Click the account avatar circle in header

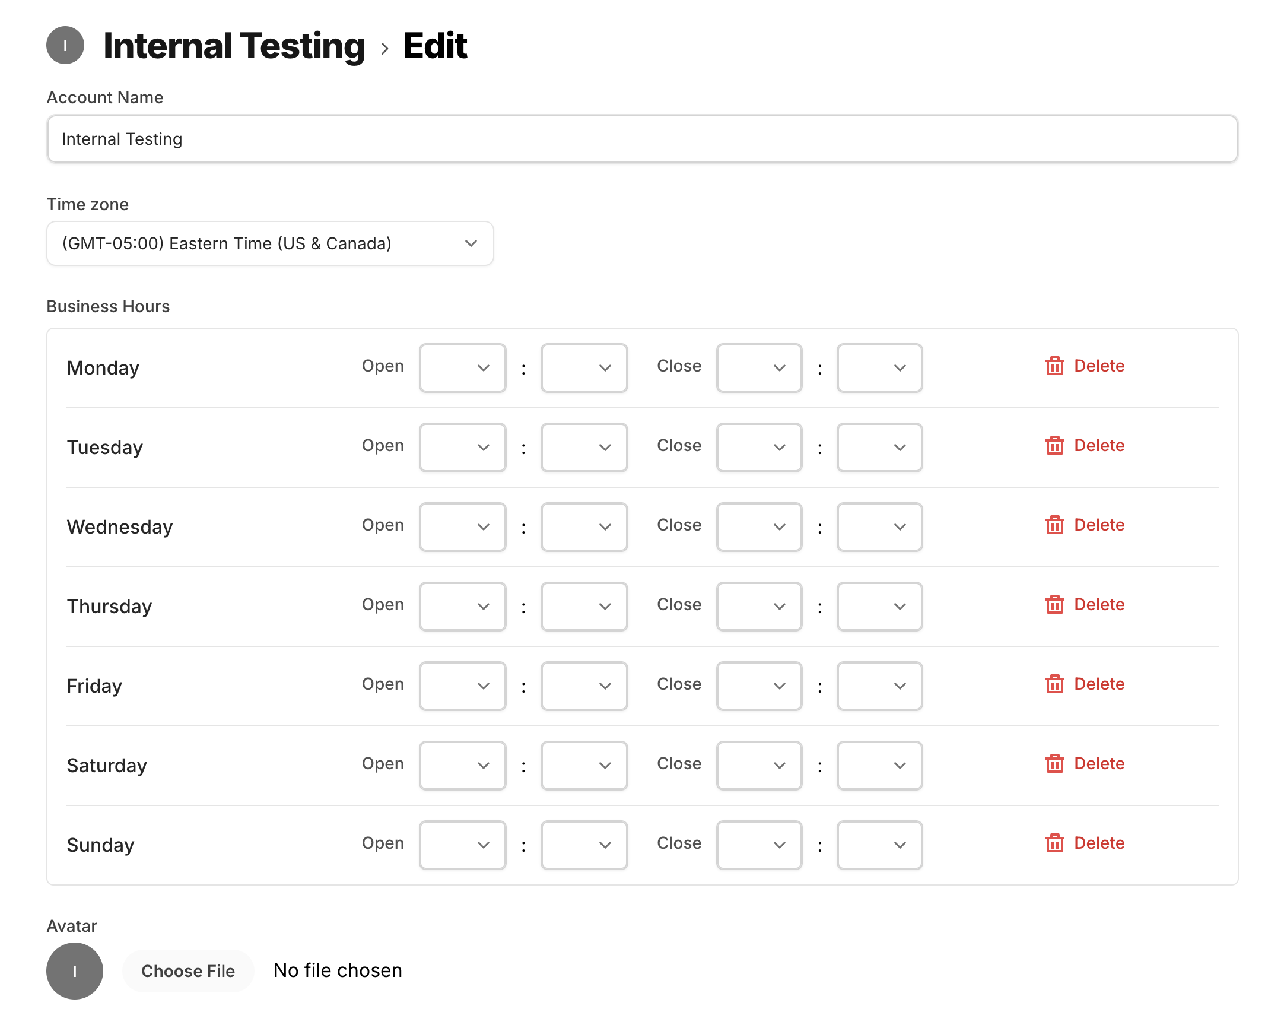click(x=65, y=45)
